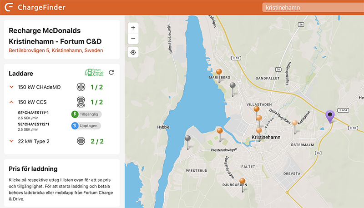Click the ChargeFinder logo icon
364x208 pixels.
9,7
